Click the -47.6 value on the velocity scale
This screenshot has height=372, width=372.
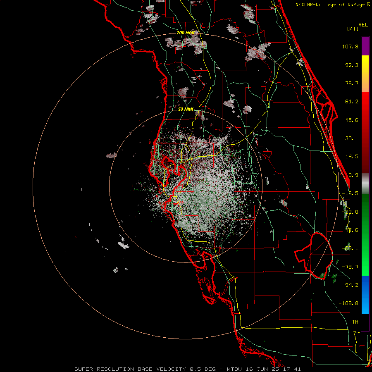click(x=350, y=230)
